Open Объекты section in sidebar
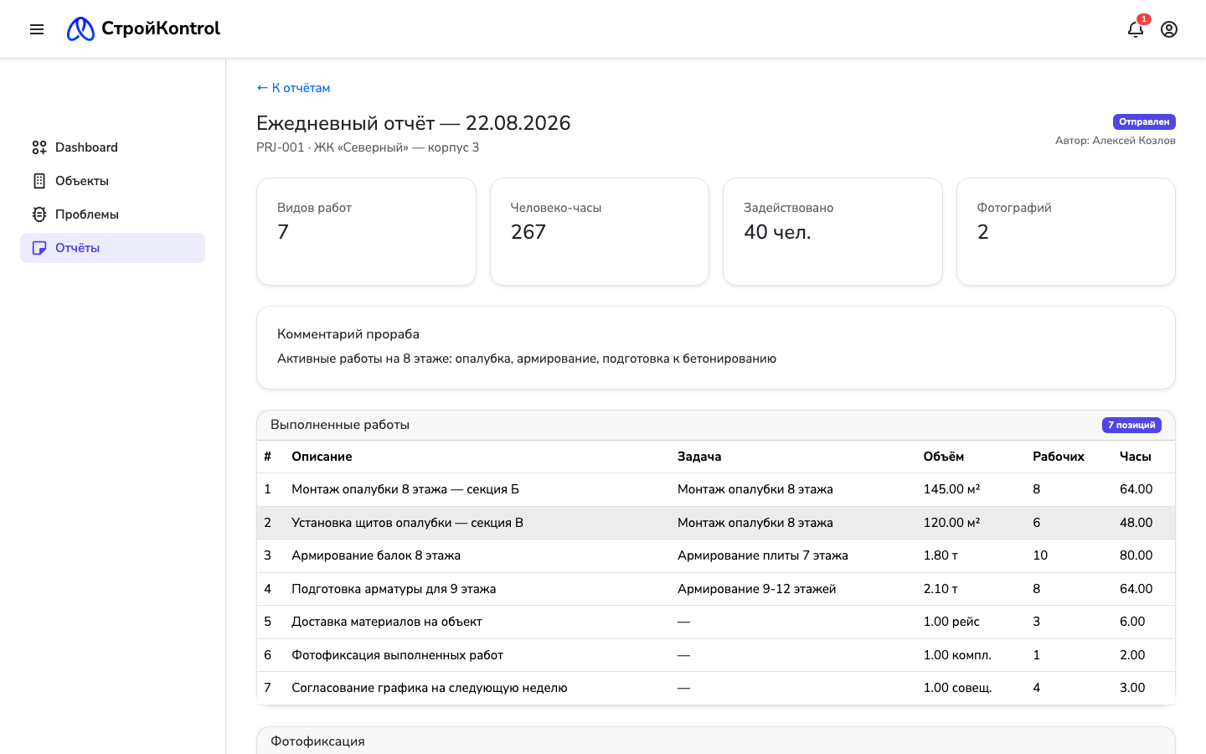Screen dimensions: 1206x754 pos(112,181)
